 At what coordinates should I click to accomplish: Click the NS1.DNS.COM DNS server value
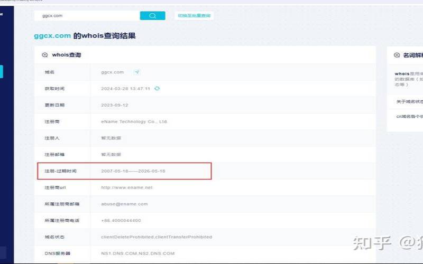coord(138,253)
